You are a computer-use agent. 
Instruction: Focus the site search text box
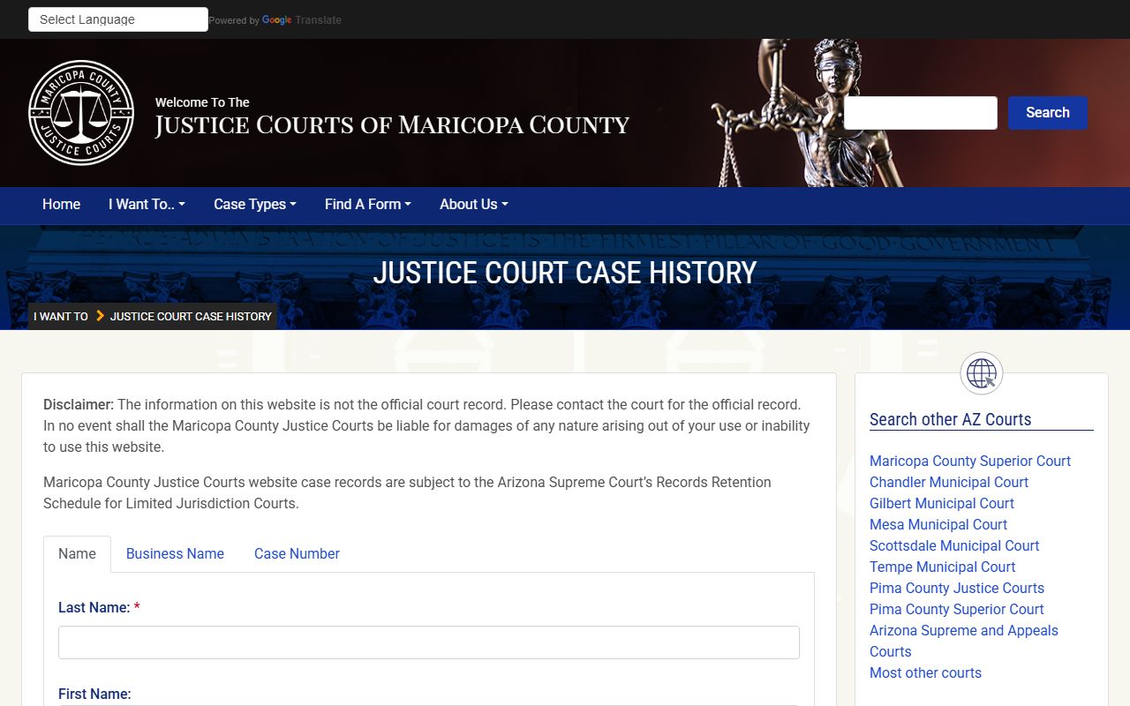(921, 113)
